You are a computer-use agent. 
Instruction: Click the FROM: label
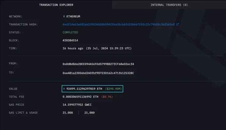pyautogui.click(x=13, y=63)
